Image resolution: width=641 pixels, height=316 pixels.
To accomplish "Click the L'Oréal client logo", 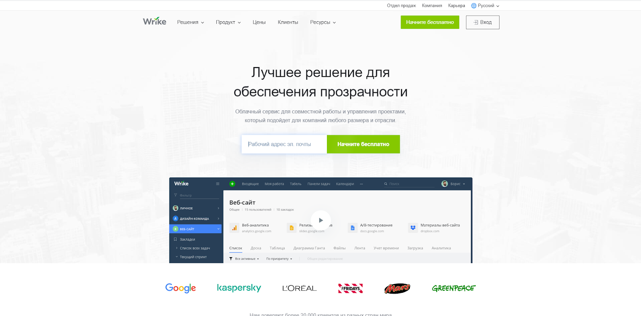I will coord(299,288).
